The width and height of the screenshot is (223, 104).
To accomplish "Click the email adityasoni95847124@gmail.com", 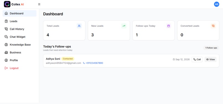I will [63, 63].
